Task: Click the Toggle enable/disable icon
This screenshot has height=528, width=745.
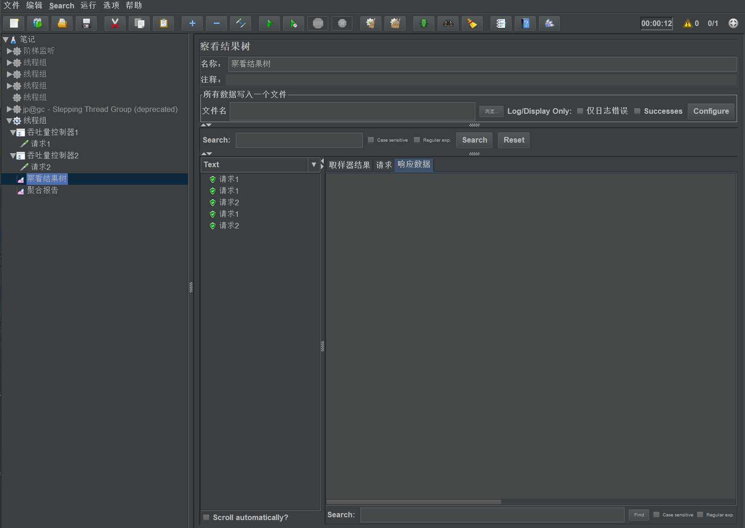Action: pyautogui.click(x=240, y=23)
